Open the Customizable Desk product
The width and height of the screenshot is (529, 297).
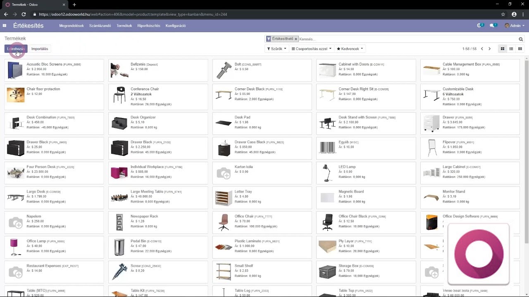click(470, 97)
